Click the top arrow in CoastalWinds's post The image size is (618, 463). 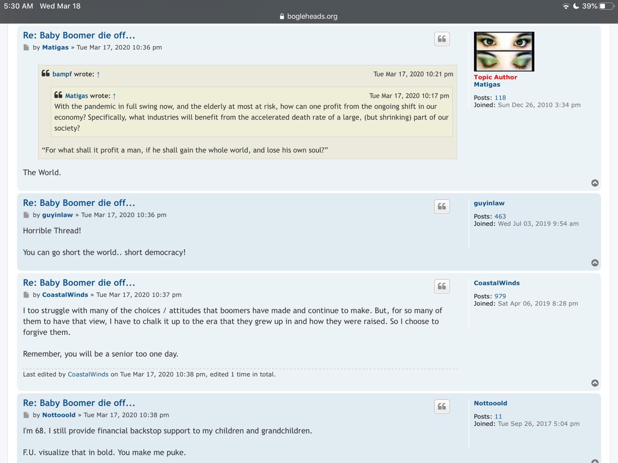coord(595,383)
